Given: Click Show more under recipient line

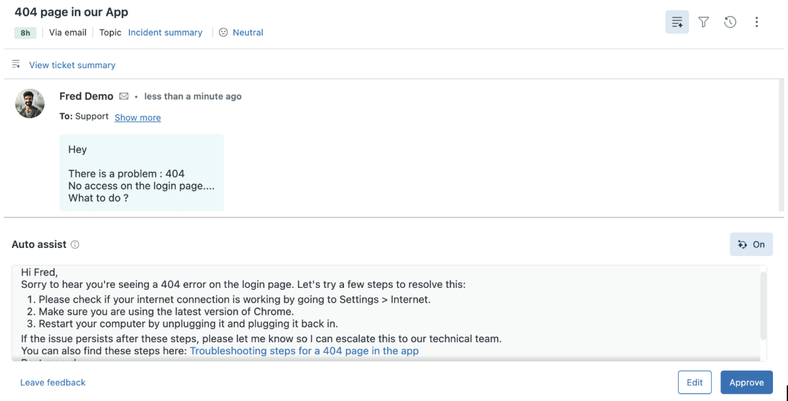Looking at the screenshot, I should pos(138,117).
